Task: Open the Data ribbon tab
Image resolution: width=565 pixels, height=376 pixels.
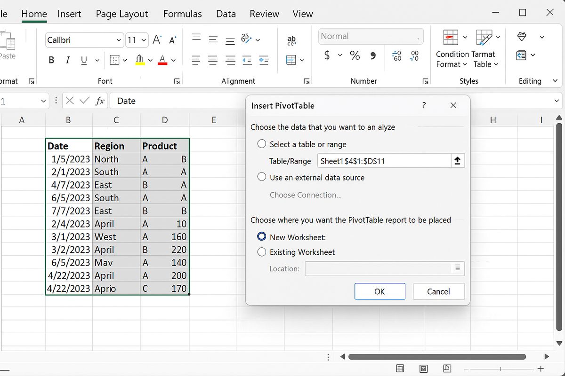Action: 226,14
